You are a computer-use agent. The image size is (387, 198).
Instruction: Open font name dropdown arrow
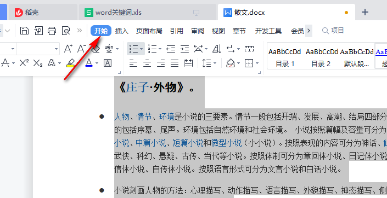(13, 49)
